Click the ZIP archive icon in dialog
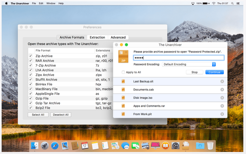The height and width of the screenshot is (154, 246). click(x=123, y=57)
